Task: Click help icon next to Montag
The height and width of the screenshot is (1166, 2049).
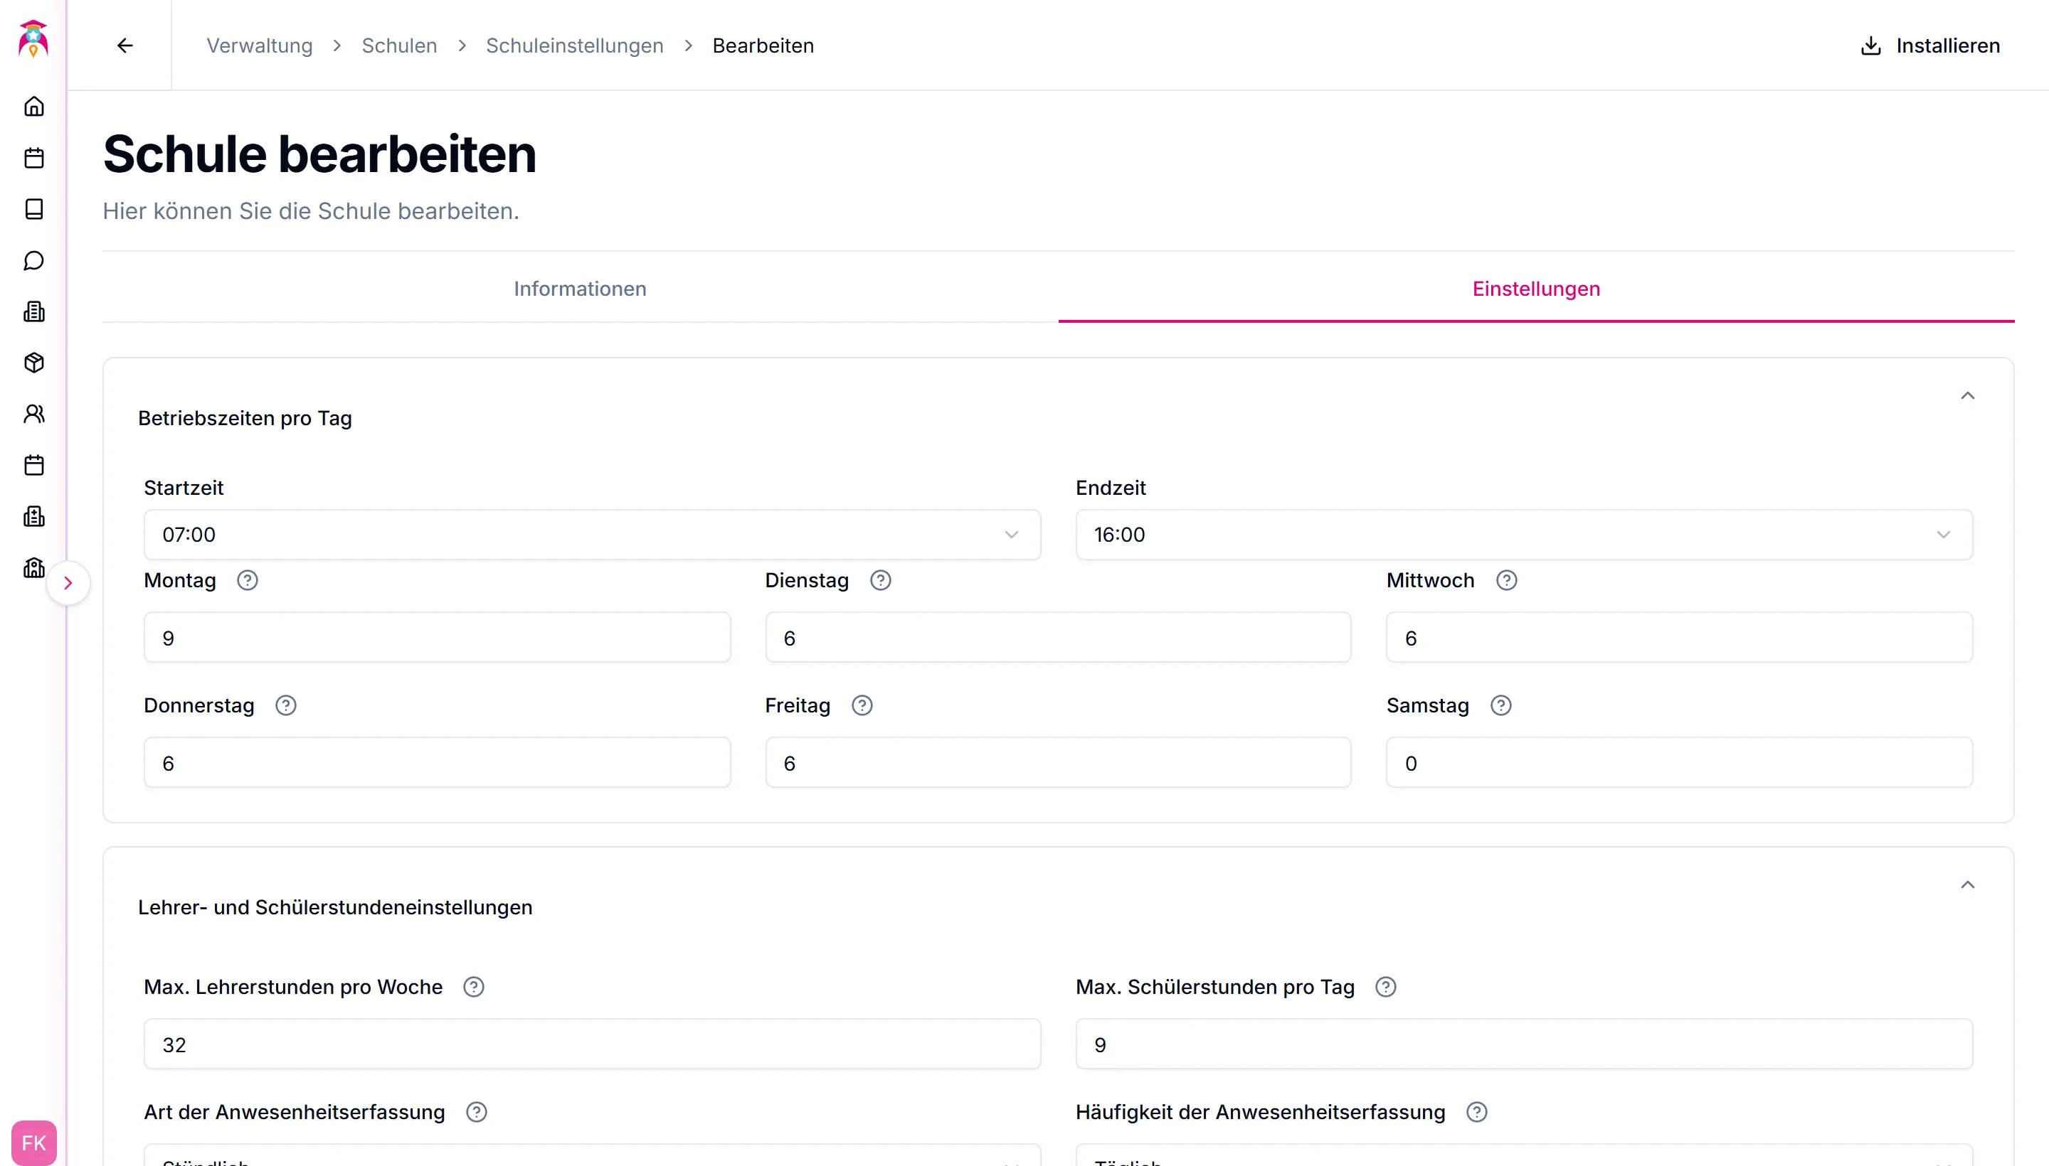Action: (x=248, y=581)
